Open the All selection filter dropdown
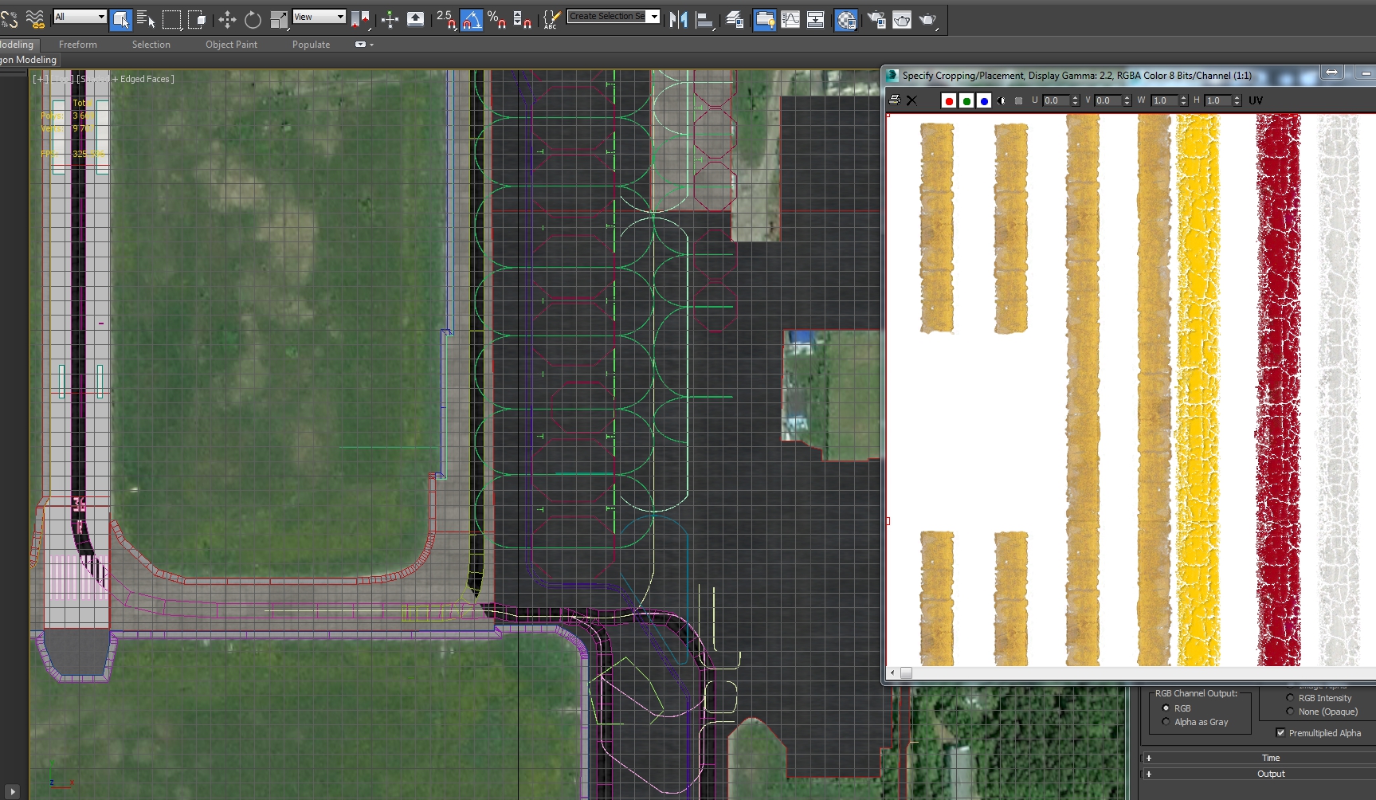The height and width of the screenshot is (800, 1376). [80, 17]
